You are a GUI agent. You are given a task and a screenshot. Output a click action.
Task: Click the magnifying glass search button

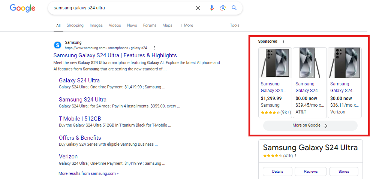coord(234,8)
